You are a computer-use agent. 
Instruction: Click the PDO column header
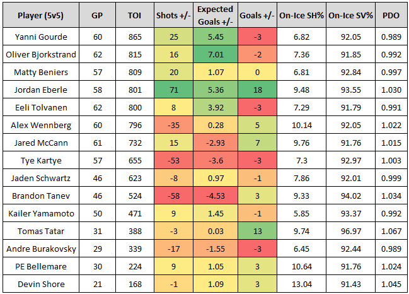pos(391,15)
